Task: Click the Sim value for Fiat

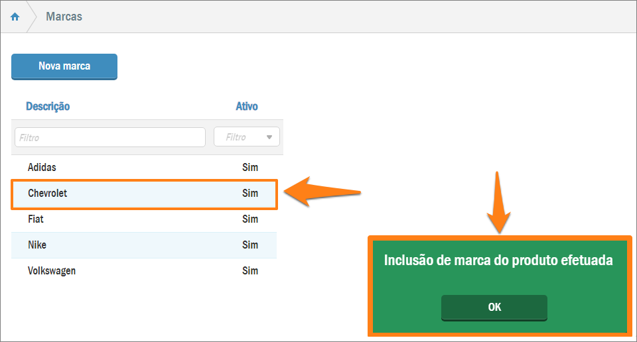Action: coord(250,219)
